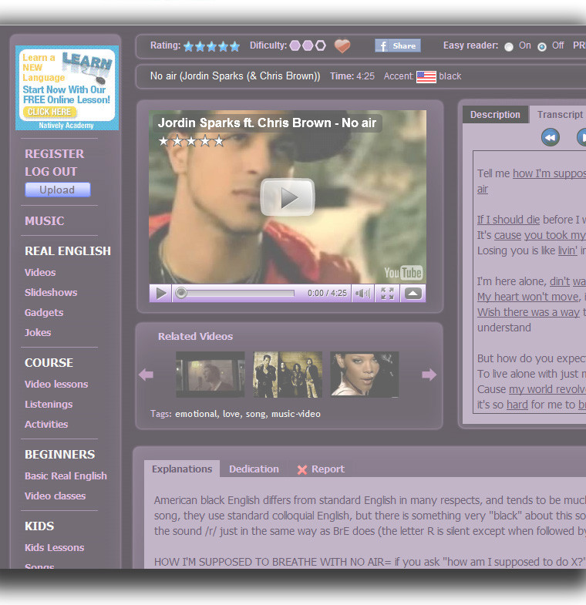Image resolution: width=586 pixels, height=605 pixels.
Task: Share the song on Facebook
Action: pyautogui.click(x=398, y=46)
